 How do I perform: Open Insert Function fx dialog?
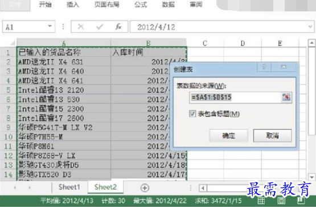[x=118, y=27]
